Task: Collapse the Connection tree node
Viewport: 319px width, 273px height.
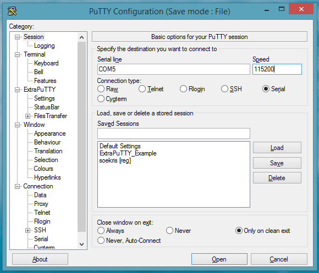Action: tap(17, 186)
